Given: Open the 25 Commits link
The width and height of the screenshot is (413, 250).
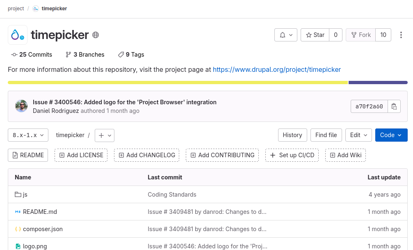Looking at the screenshot, I should pos(32,55).
